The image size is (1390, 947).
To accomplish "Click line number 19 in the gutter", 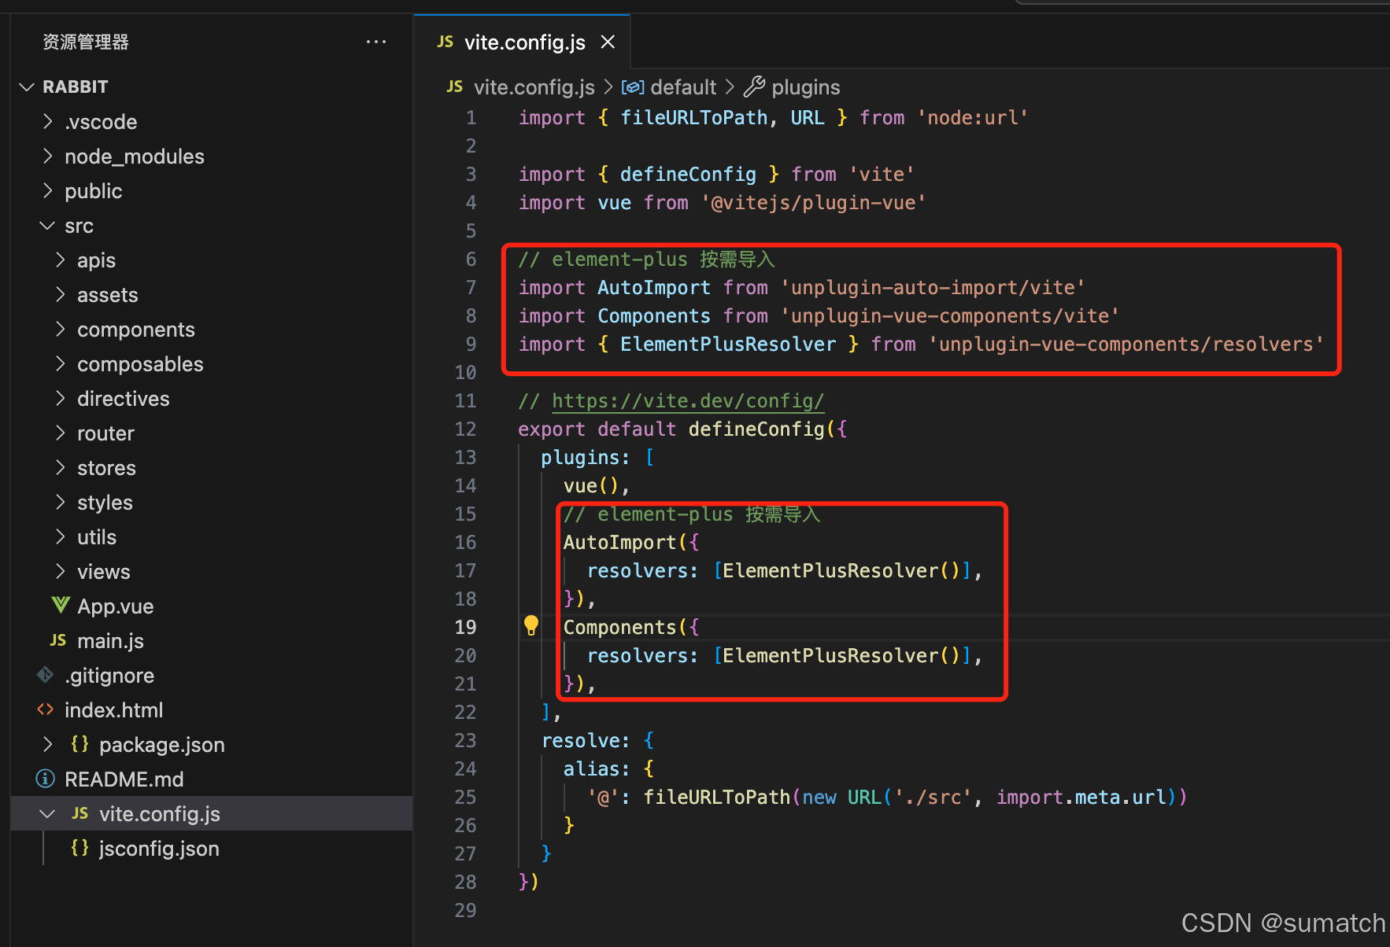I will click(x=465, y=627).
